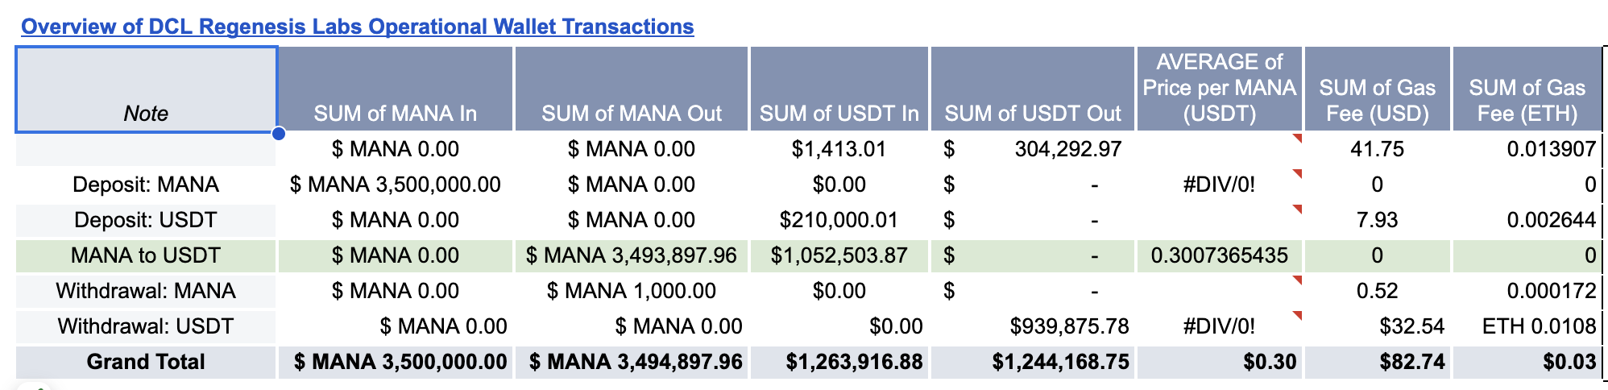
Task: Click the SUM of USDT Out header
Action: pyautogui.click(x=1032, y=89)
